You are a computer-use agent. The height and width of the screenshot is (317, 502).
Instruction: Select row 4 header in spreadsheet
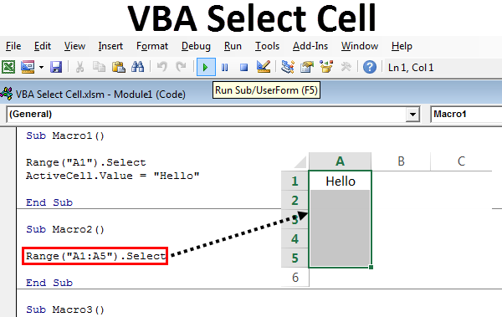point(295,239)
